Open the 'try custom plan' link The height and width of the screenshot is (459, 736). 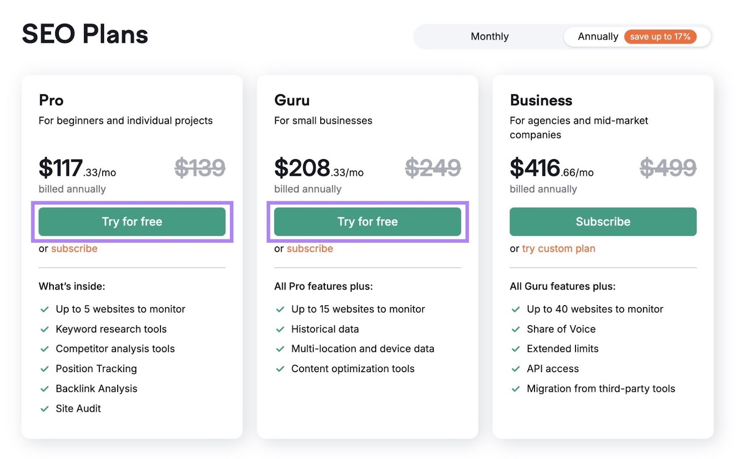[x=558, y=249]
